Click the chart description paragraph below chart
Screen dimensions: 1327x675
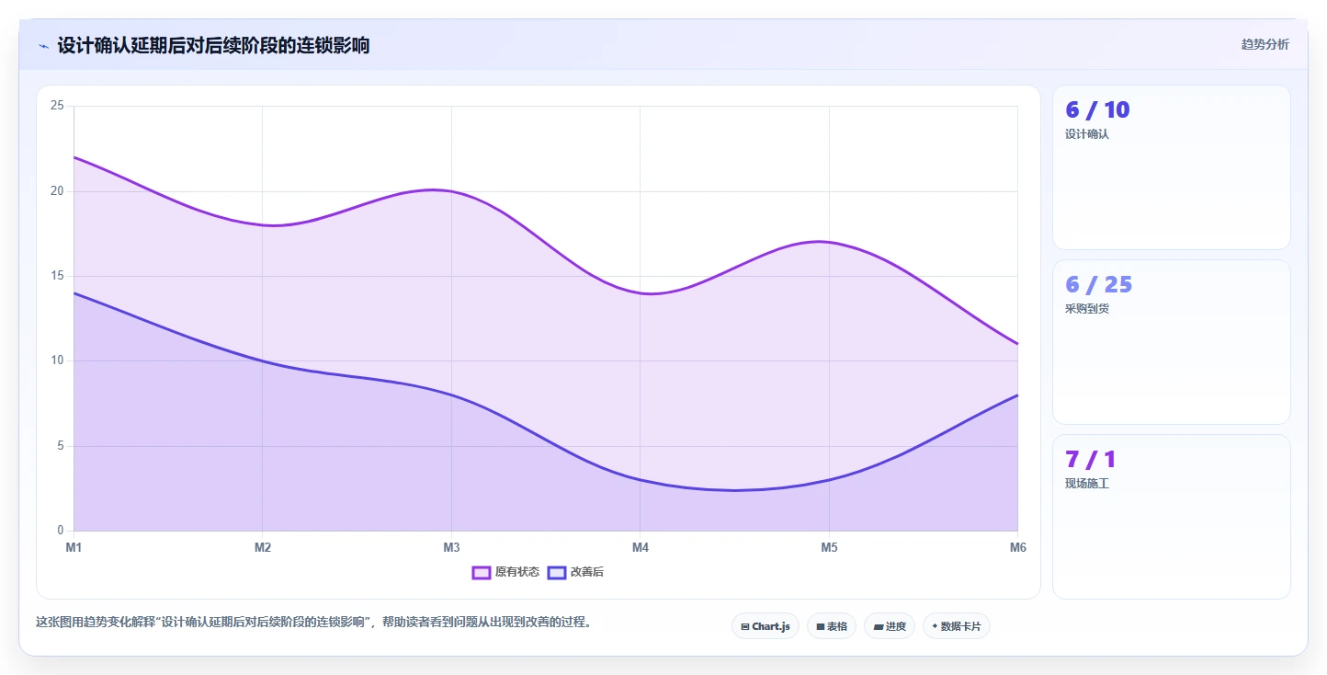[316, 623]
